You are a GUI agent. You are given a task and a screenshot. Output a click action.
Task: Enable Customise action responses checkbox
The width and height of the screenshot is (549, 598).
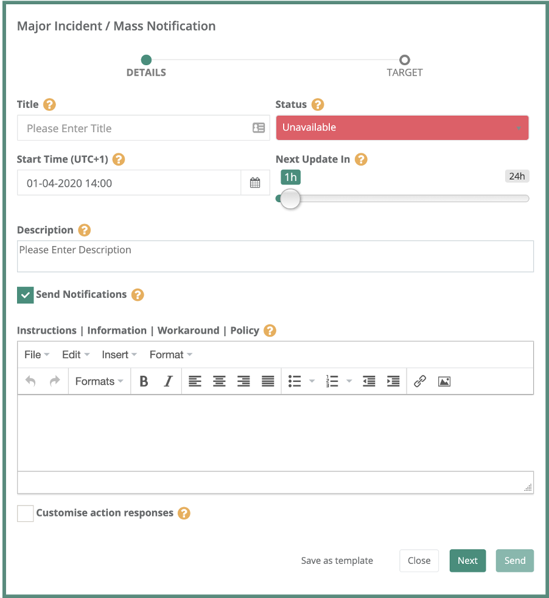26,513
